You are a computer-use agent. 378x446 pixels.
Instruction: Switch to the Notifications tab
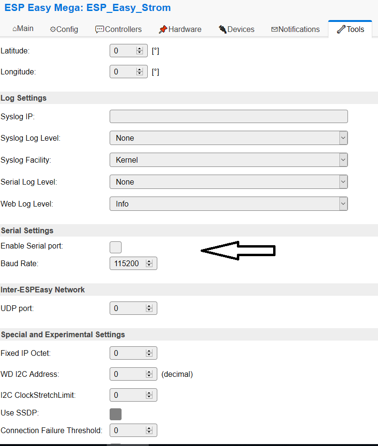coord(296,29)
